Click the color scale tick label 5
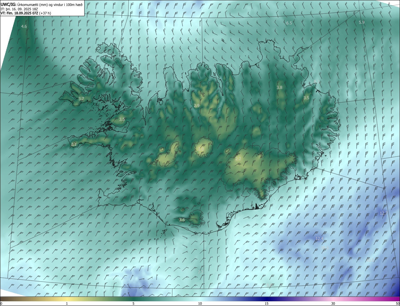The width and height of the screenshot is (400, 306). click(133, 303)
